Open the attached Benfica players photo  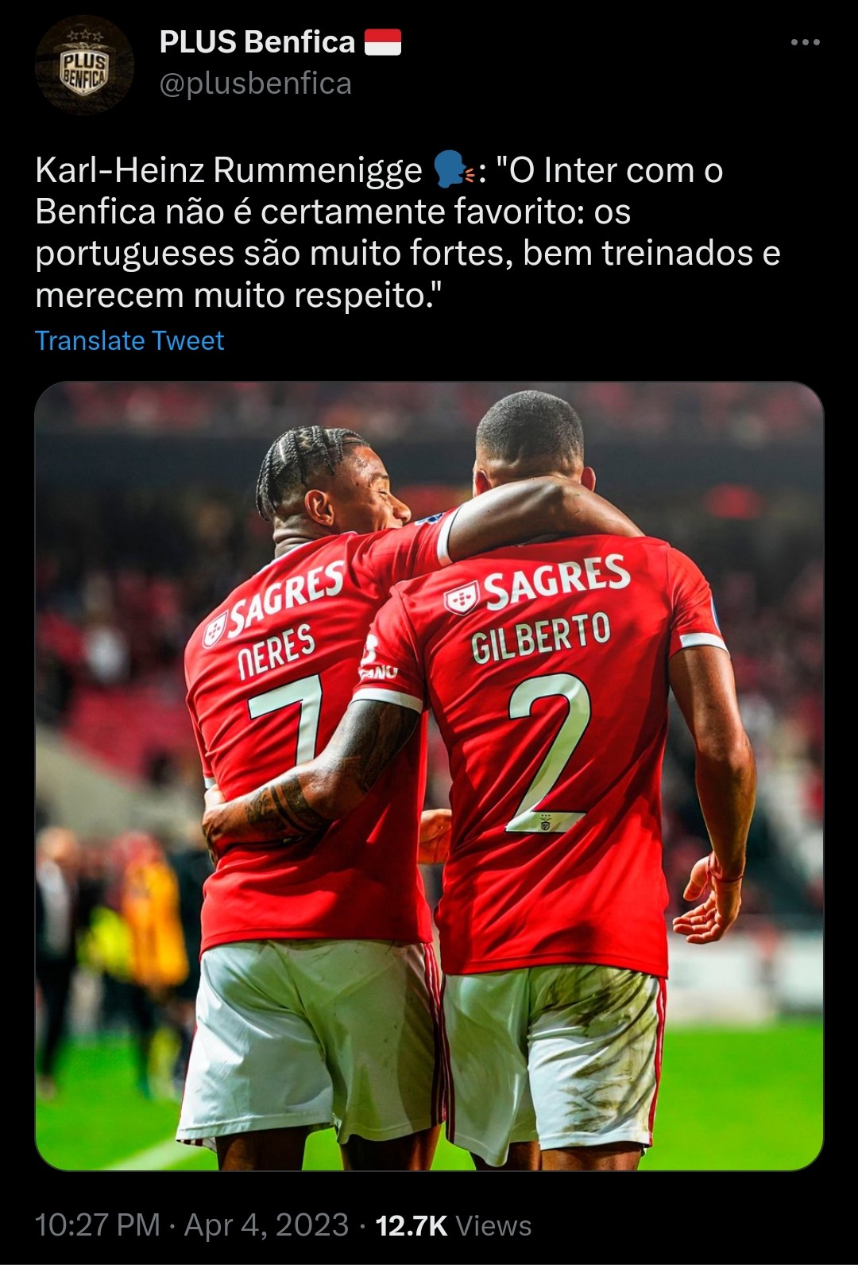pyautogui.click(x=429, y=776)
